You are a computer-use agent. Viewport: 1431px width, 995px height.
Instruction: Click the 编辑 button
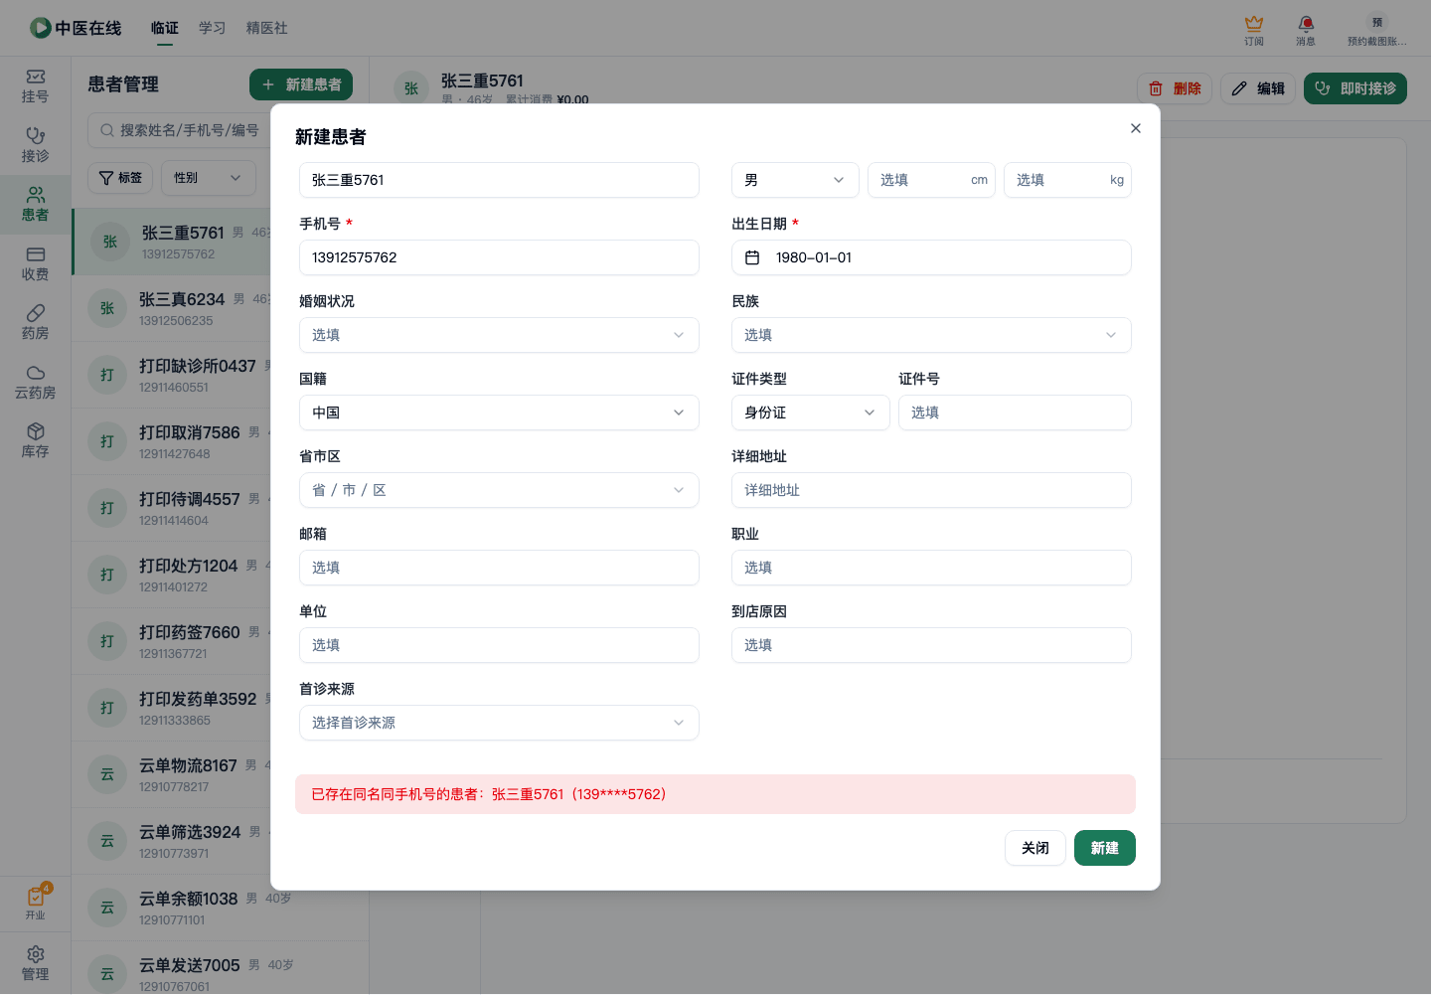tap(1258, 88)
